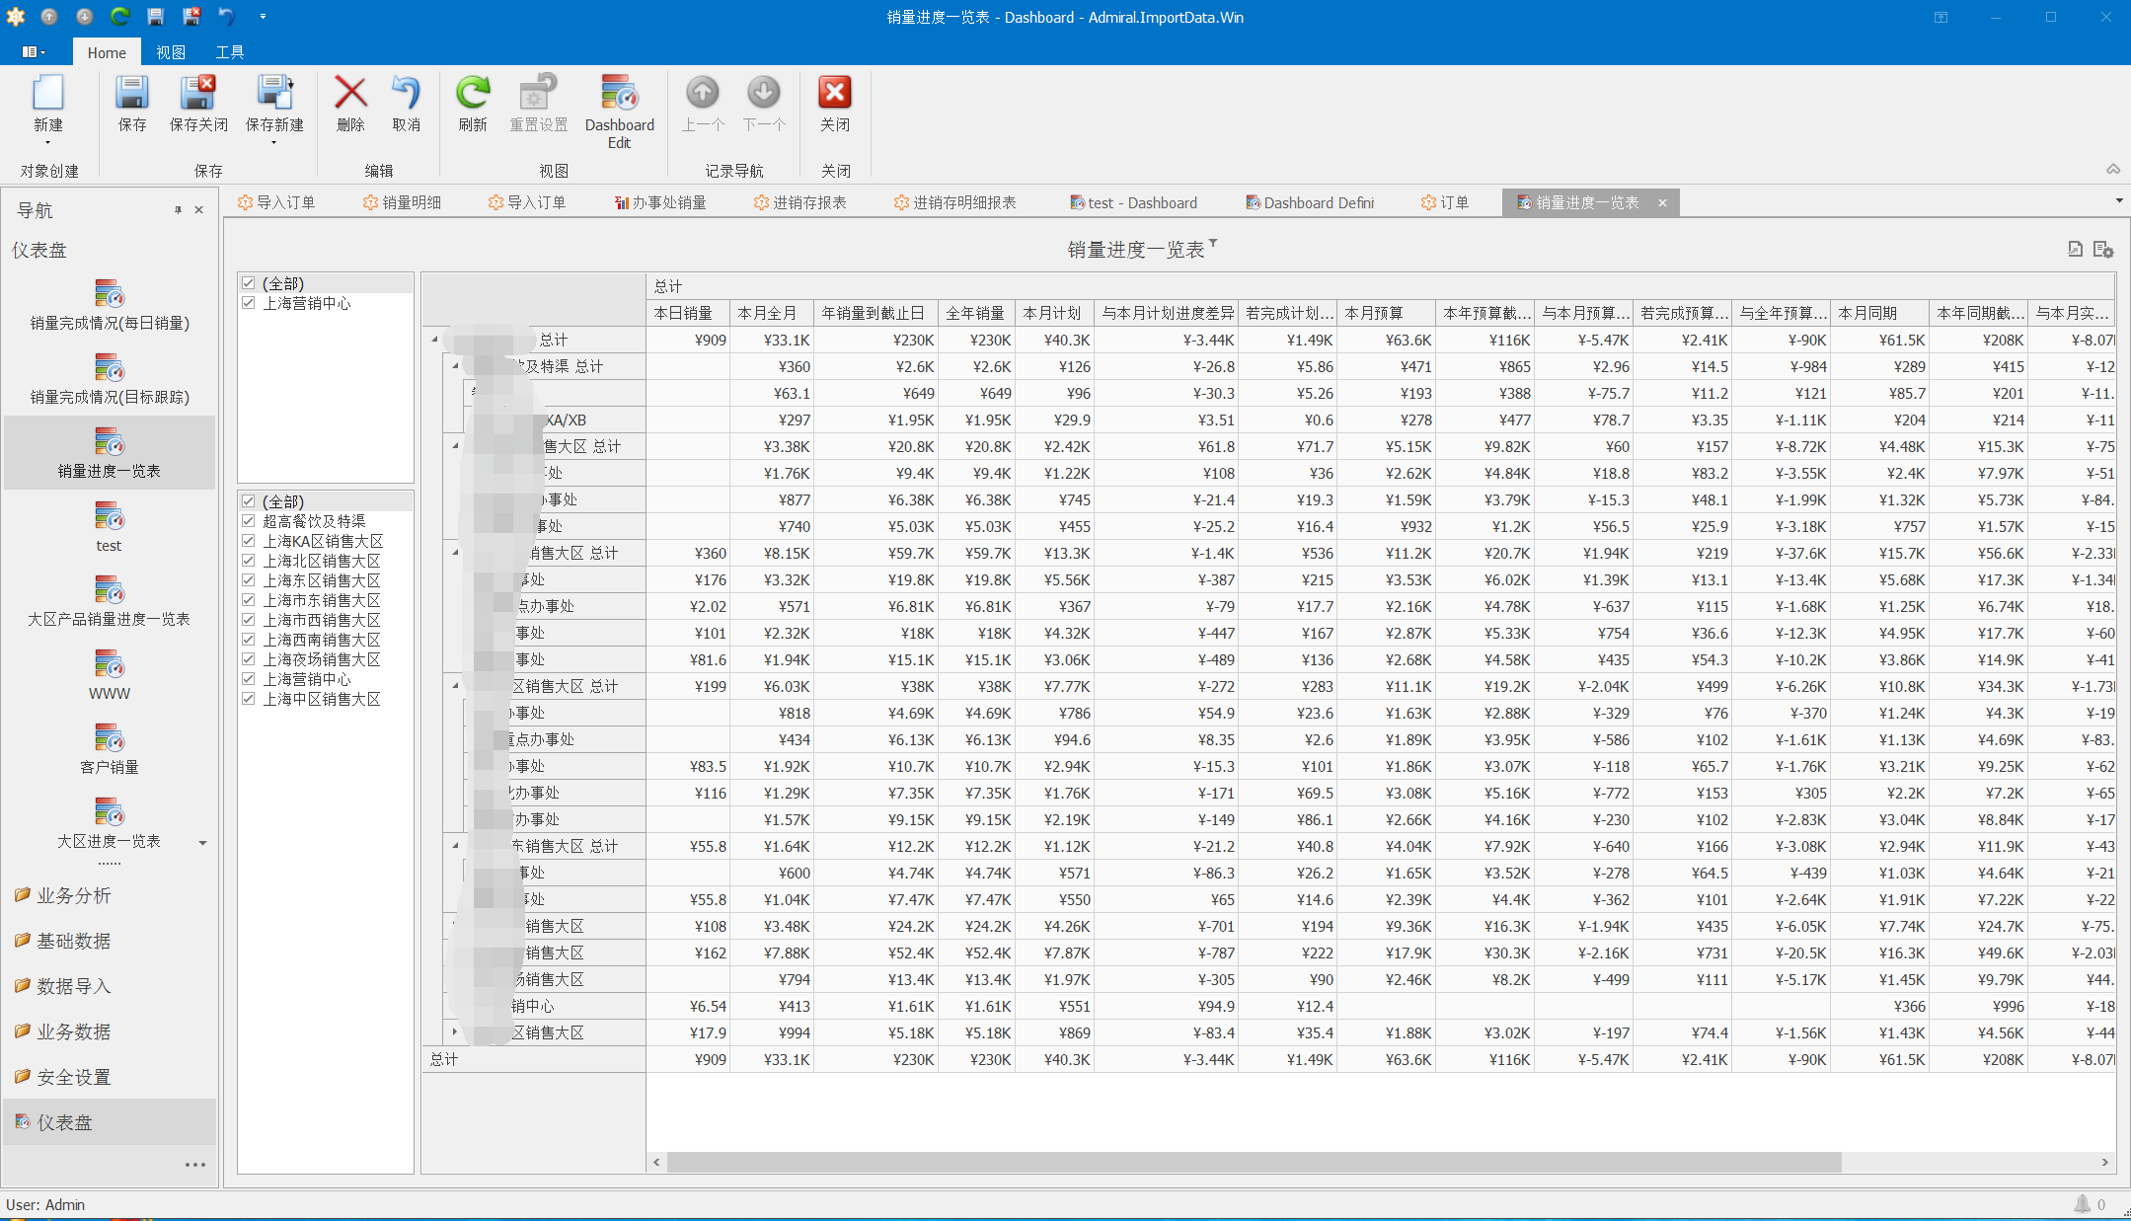This screenshot has width=2131, height=1221.
Task: Switch to the Home ribbon tab
Action: point(107,52)
